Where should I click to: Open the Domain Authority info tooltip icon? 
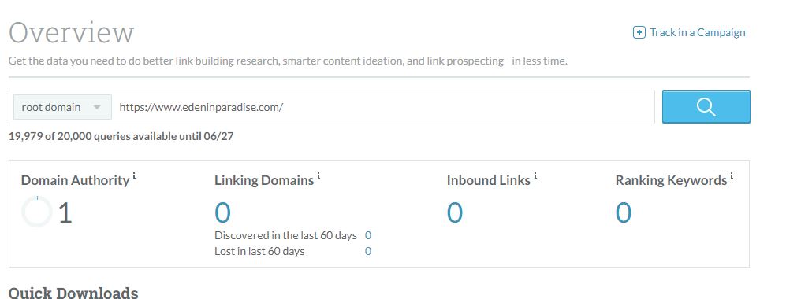click(x=134, y=175)
